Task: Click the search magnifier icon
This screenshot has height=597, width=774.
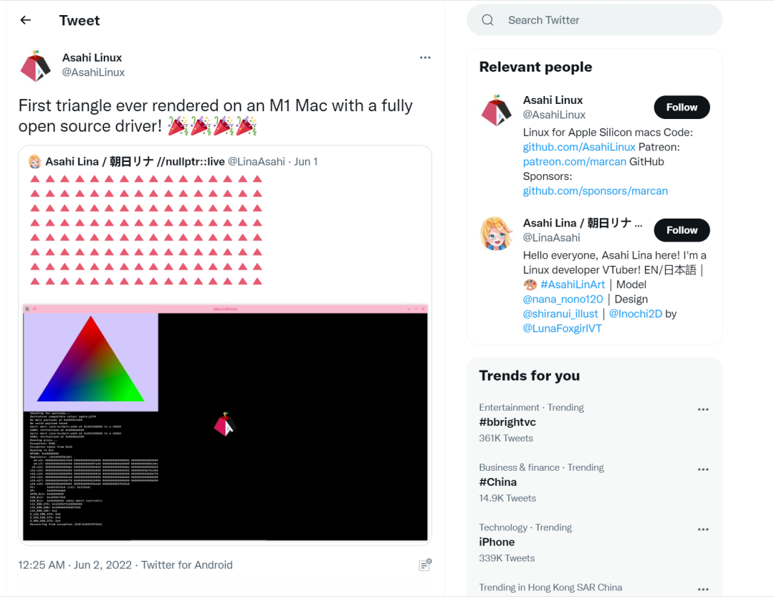Action: pos(488,20)
